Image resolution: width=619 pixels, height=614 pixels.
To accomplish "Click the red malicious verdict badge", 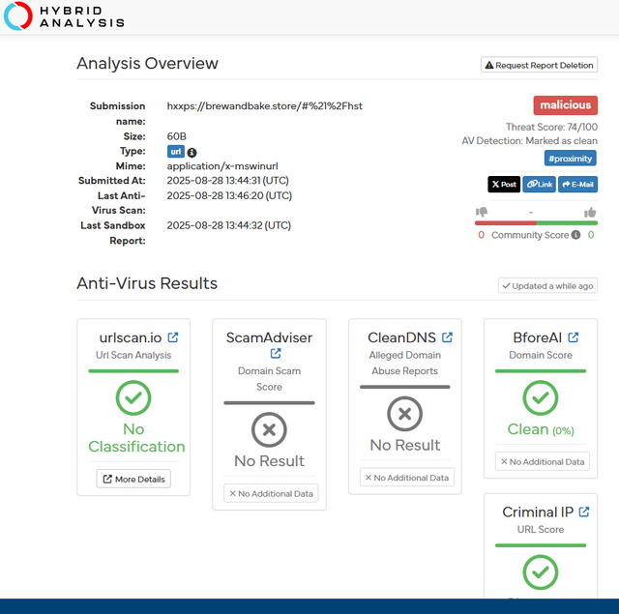I will point(565,105).
